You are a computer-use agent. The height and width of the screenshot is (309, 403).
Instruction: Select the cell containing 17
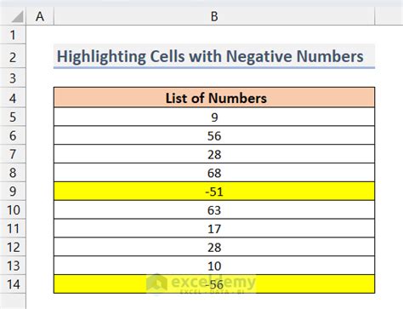click(214, 228)
